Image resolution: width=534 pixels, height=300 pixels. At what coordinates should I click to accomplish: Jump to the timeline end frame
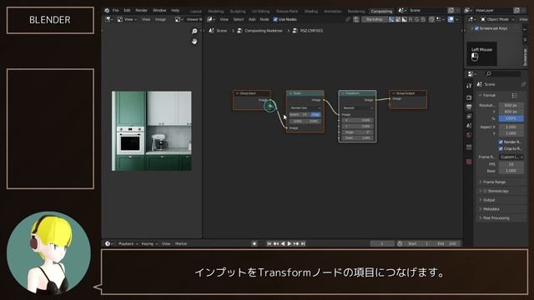point(303,244)
